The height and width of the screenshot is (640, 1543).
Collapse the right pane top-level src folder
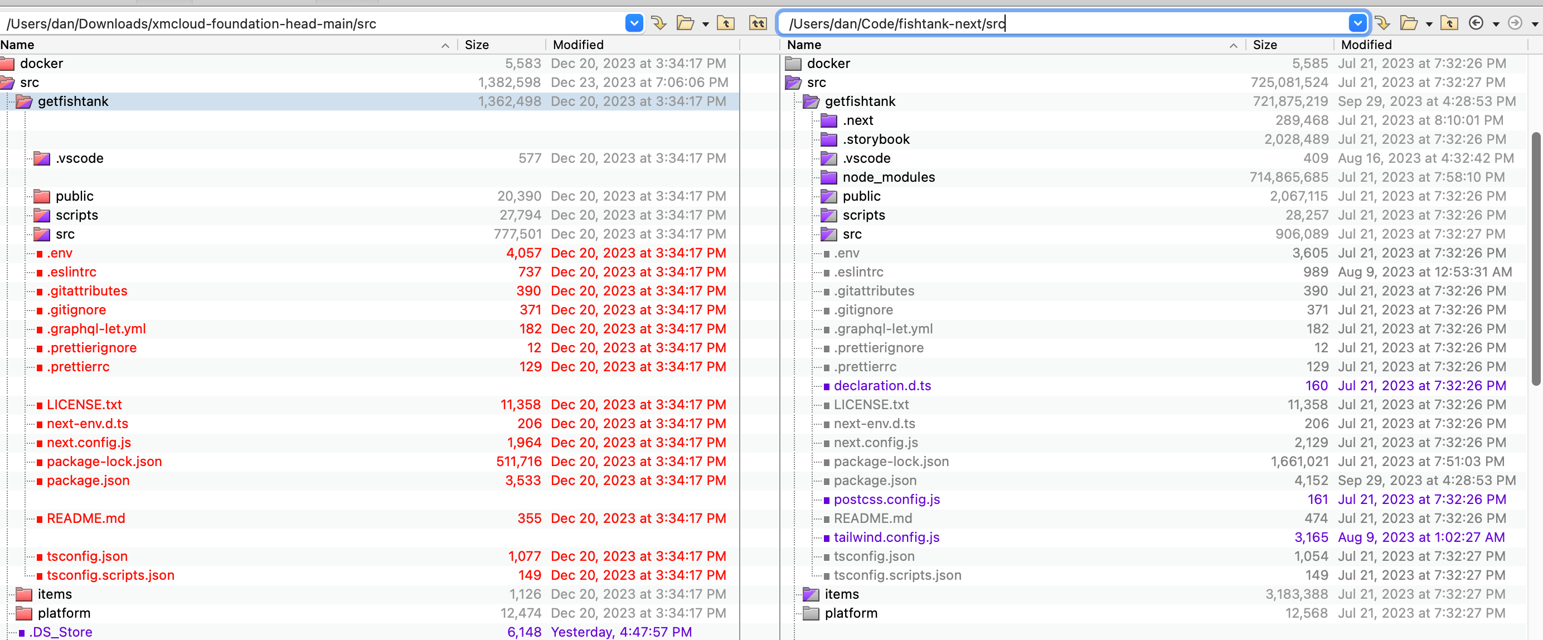coord(793,83)
